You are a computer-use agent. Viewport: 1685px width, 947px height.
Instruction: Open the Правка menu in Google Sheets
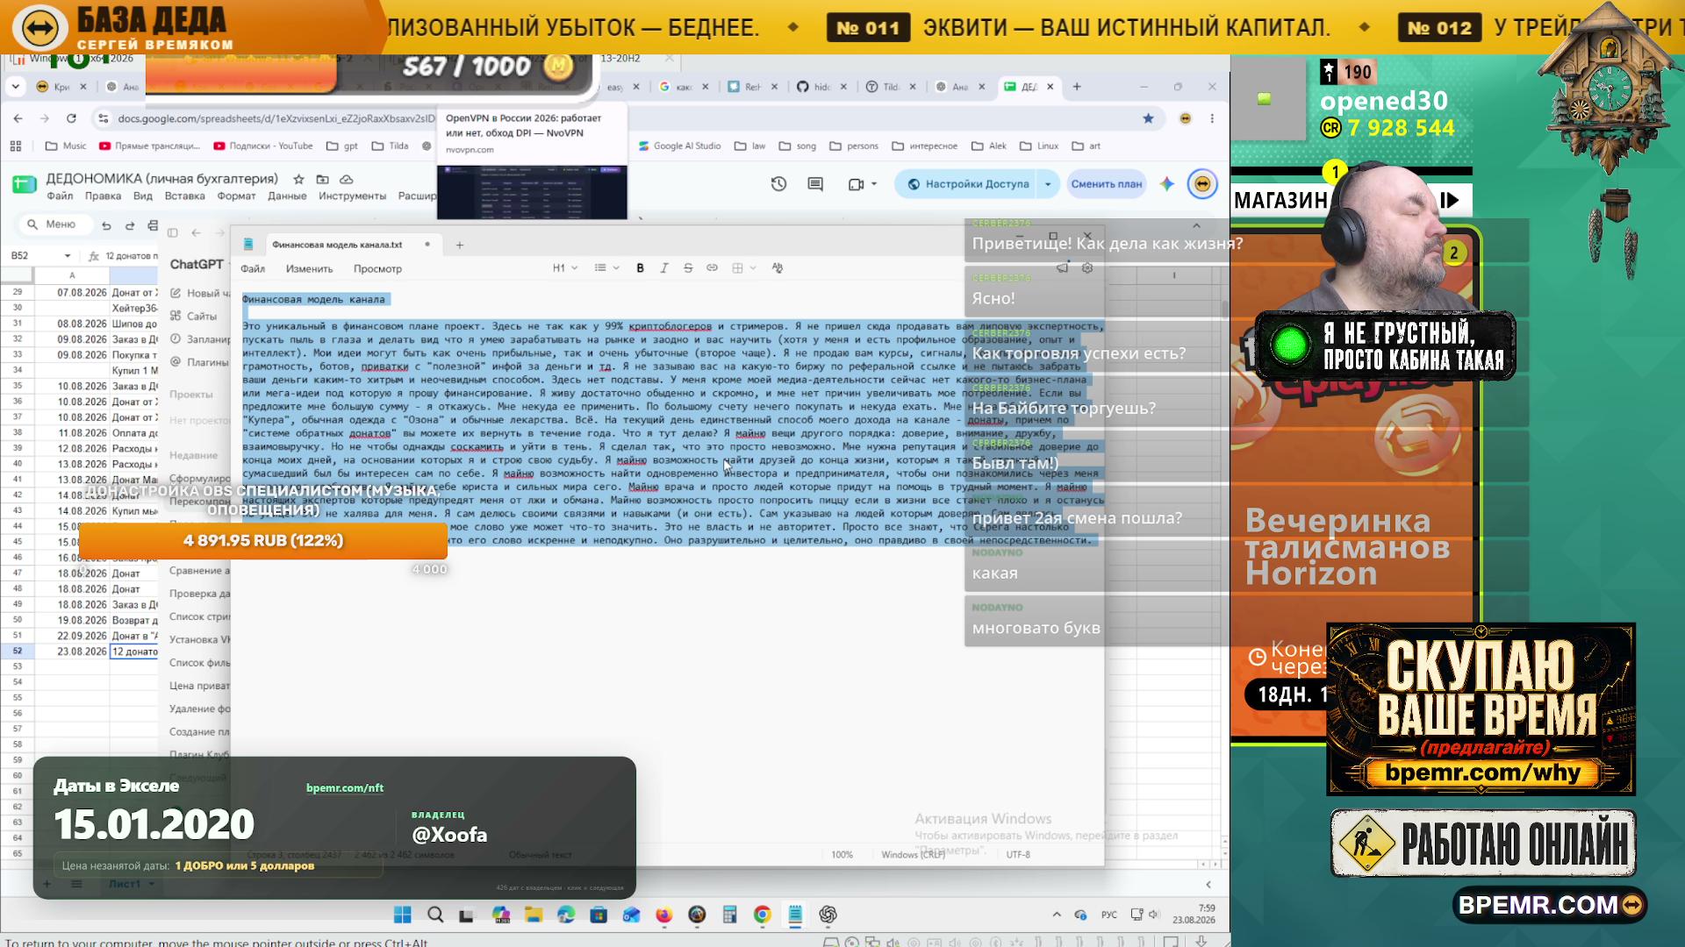tap(104, 196)
